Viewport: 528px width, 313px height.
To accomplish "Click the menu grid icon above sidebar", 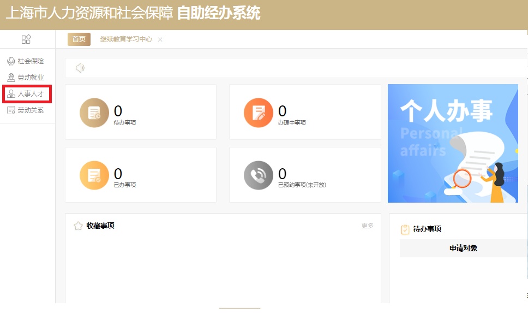I will [26, 39].
